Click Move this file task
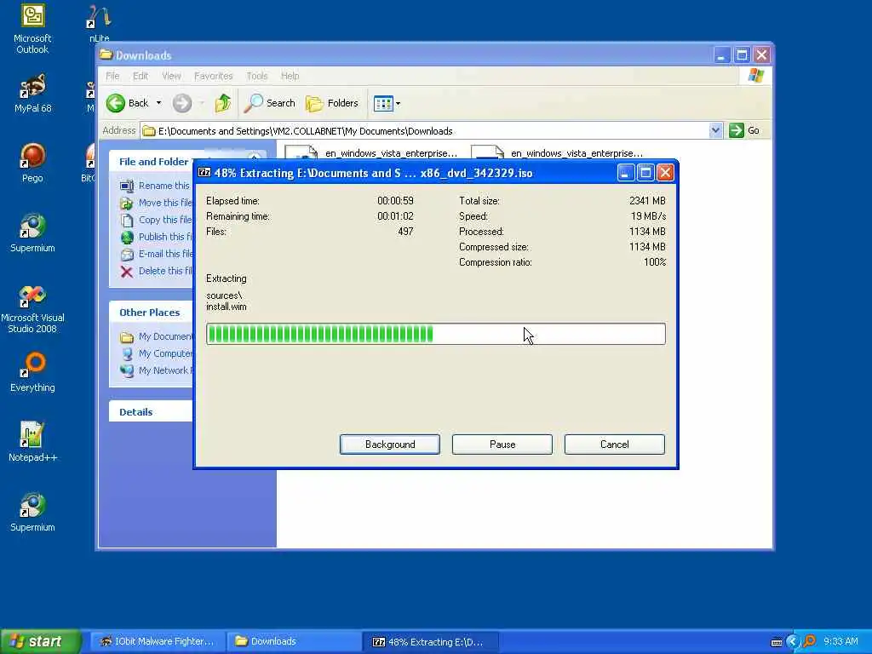 157,203
